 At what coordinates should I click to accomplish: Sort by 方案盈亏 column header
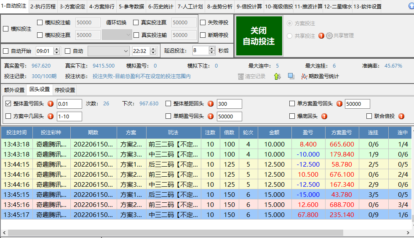click(x=342, y=133)
